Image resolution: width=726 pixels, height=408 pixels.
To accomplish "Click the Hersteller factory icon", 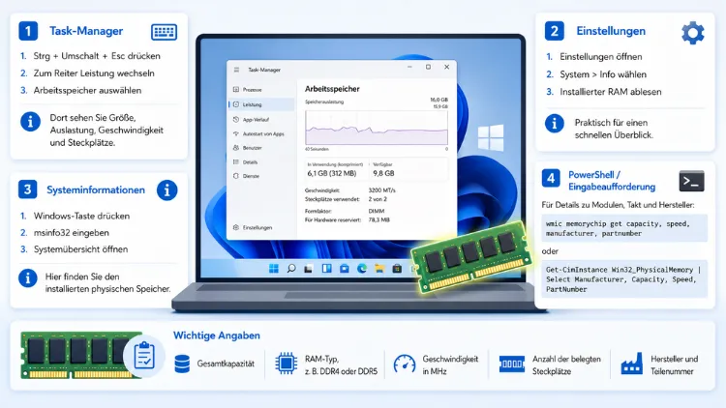I will coord(631,364).
